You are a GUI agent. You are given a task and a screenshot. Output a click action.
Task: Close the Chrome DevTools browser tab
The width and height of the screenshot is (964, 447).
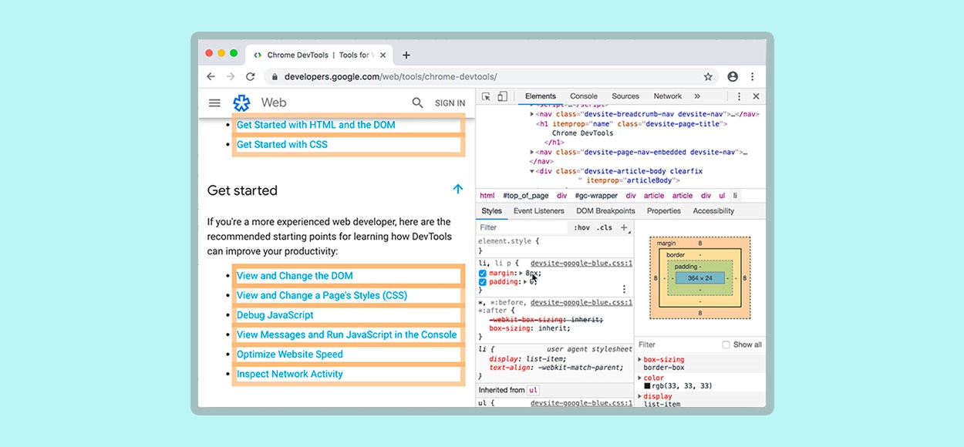pyautogui.click(x=383, y=55)
